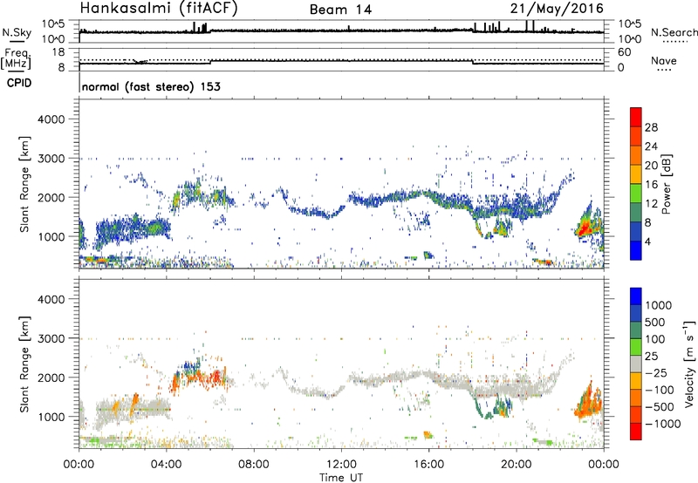Click the '20:00' time tick label
The width and height of the screenshot is (698, 483).
tap(517, 465)
